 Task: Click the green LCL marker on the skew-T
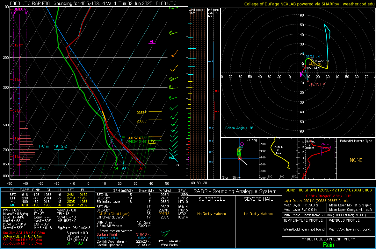point(152,151)
